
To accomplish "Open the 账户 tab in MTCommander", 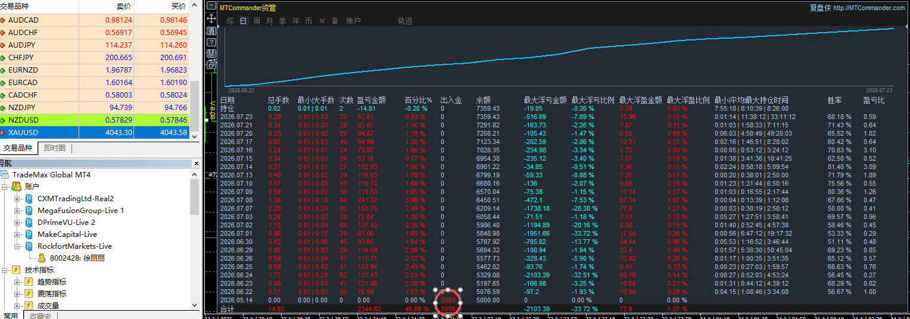I will 353,21.
